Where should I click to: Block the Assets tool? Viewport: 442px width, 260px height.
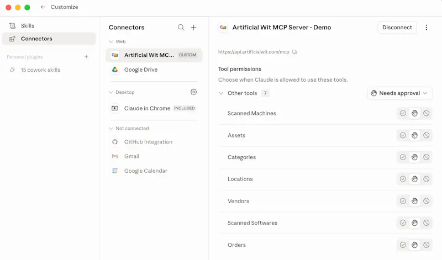pos(426,135)
